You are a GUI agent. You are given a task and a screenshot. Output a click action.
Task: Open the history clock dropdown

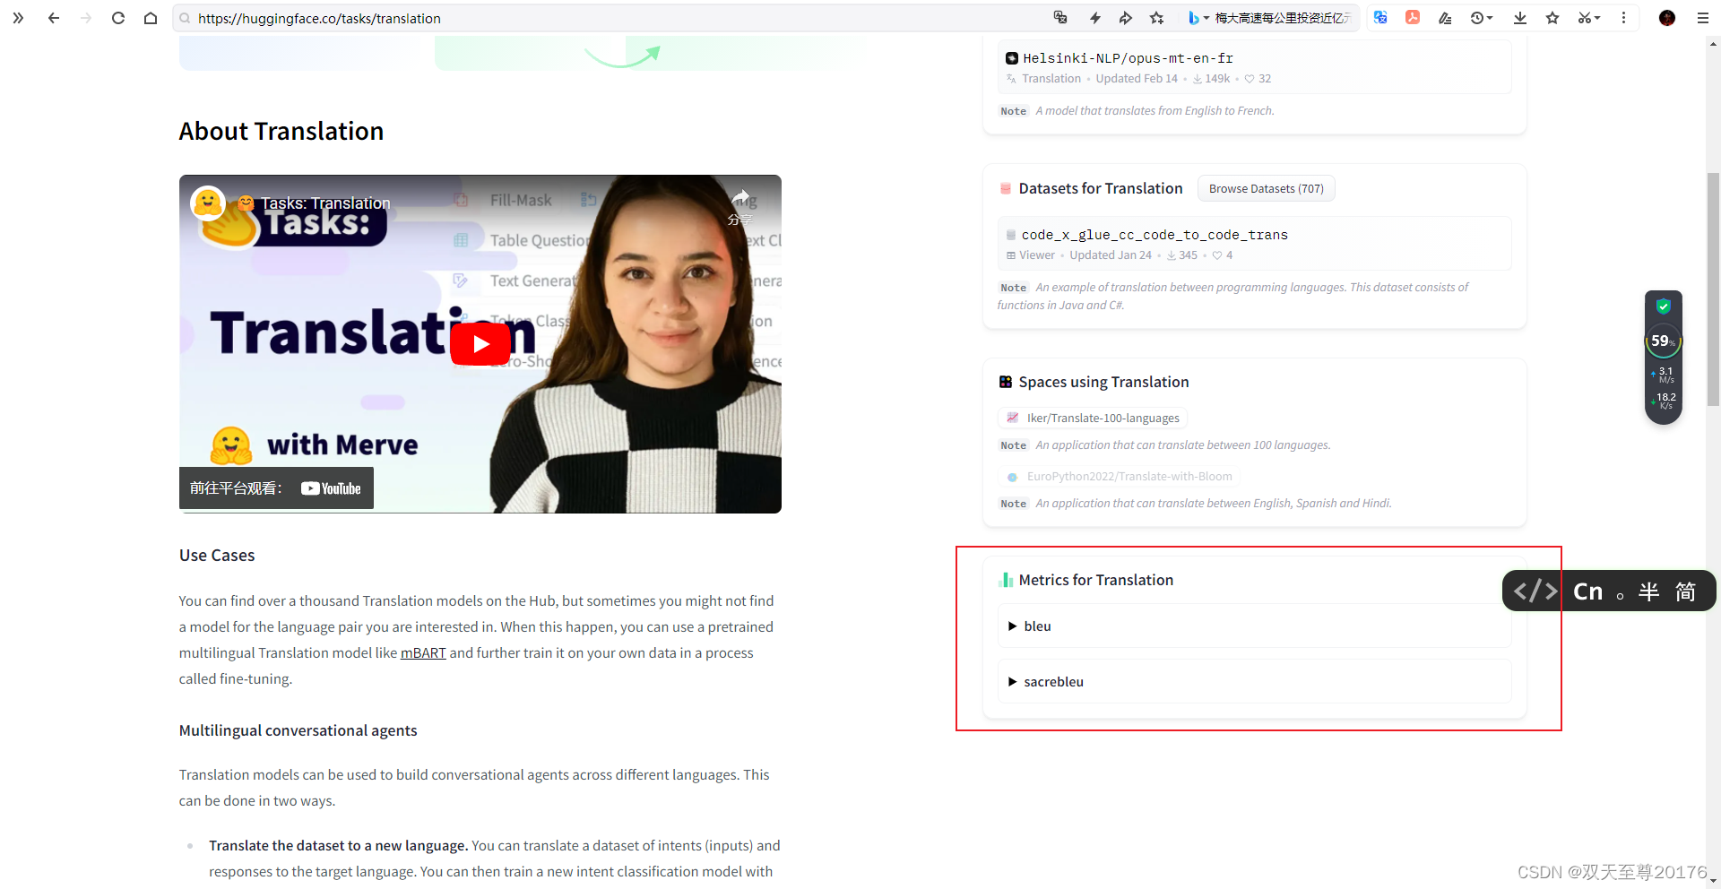(1482, 18)
